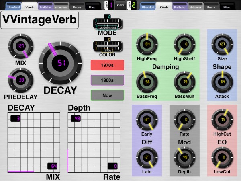The height and width of the screenshot is (181, 241).
Task: Click the Mod Depth knob
Action: coord(185,157)
